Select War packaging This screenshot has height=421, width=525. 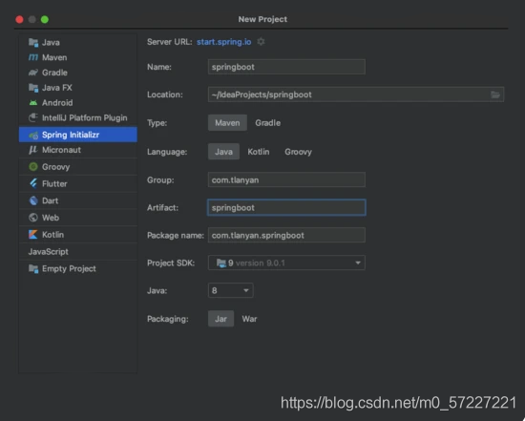point(249,319)
